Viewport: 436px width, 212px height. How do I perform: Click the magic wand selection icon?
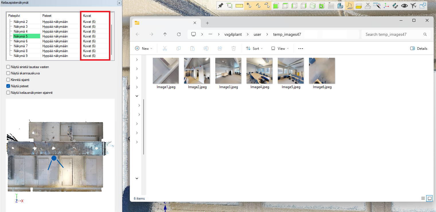[x=377, y=6]
